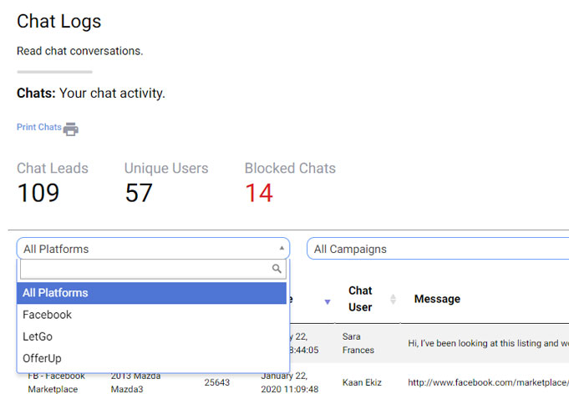The height and width of the screenshot is (394, 569).
Task: Focus the platform filter search field
Action: [145, 270]
